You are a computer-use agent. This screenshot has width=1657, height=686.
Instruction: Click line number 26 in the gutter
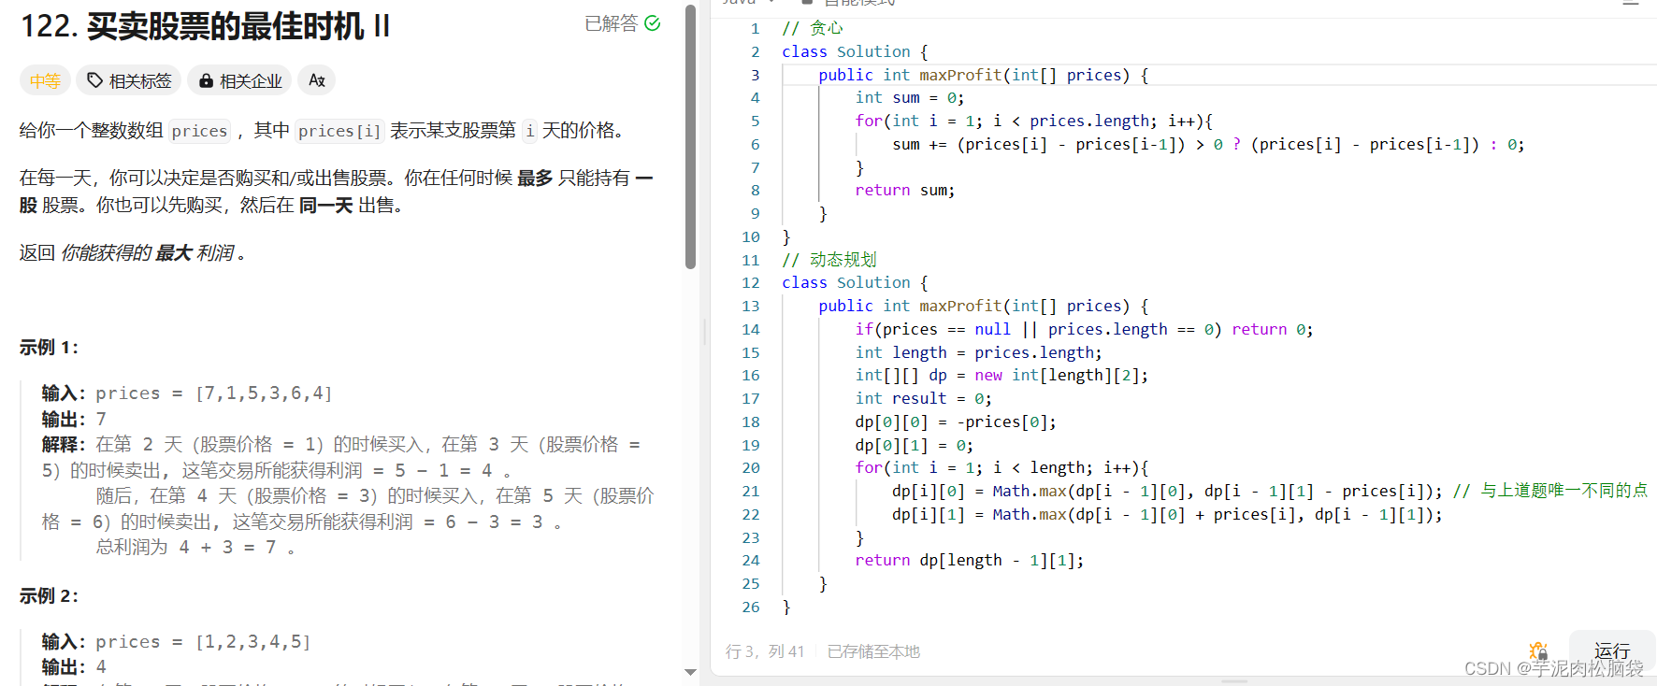click(x=751, y=607)
